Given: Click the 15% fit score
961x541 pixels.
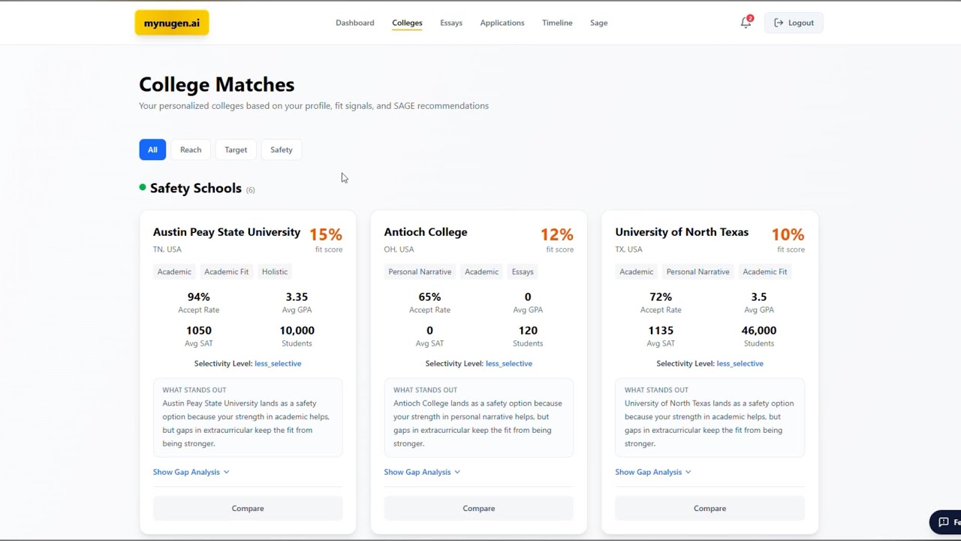Looking at the screenshot, I should (x=326, y=234).
